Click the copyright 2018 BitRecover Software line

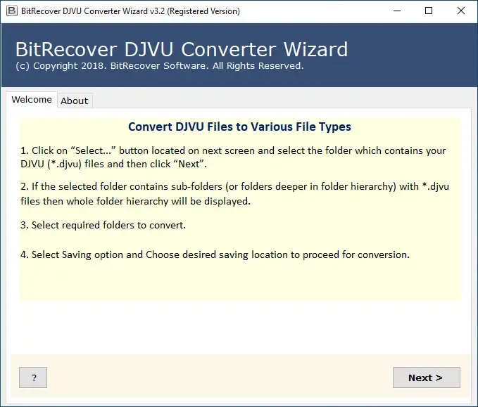pyautogui.click(x=159, y=66)
